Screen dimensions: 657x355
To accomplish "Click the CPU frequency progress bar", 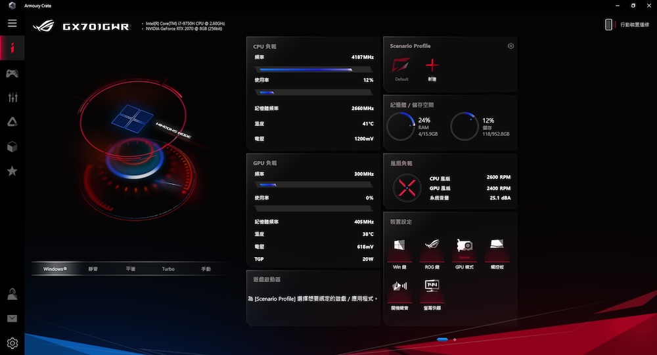I will pos(313,70).
